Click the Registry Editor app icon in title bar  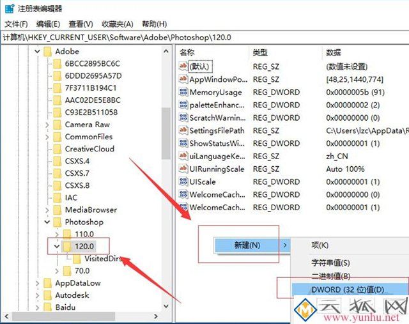coord(10,8)
